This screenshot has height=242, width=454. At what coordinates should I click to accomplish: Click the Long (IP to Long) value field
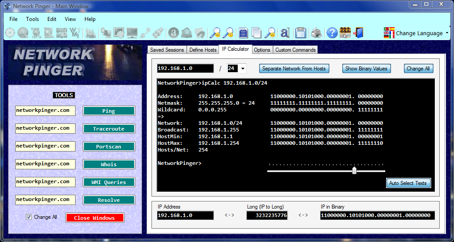pyautogui.click(x=267, y=215)
